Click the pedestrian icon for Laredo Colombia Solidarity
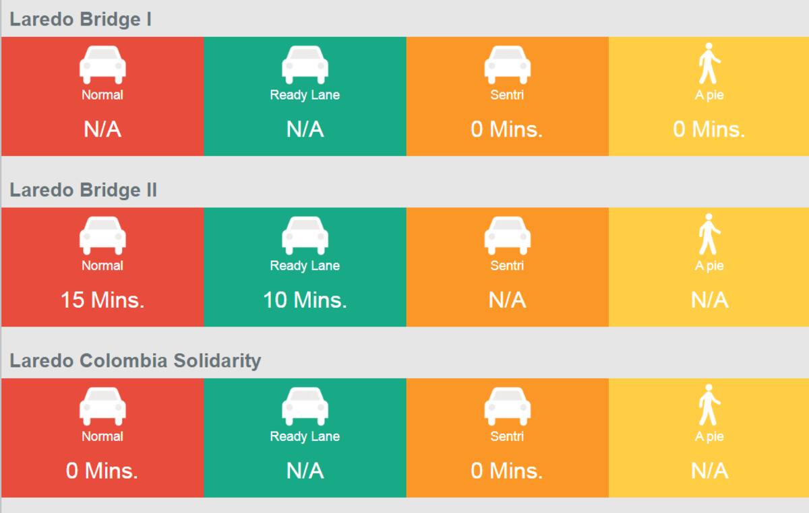 [709, 405]
